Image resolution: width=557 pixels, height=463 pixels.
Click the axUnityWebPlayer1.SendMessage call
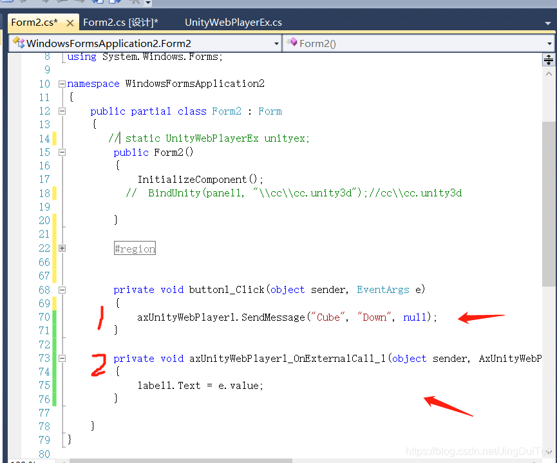(287, 317)
